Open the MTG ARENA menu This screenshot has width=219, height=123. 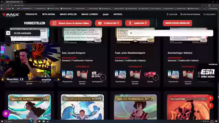49,14
